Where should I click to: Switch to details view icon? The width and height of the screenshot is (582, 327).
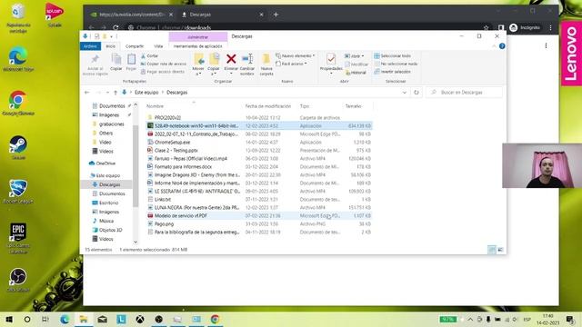[491, 250]
